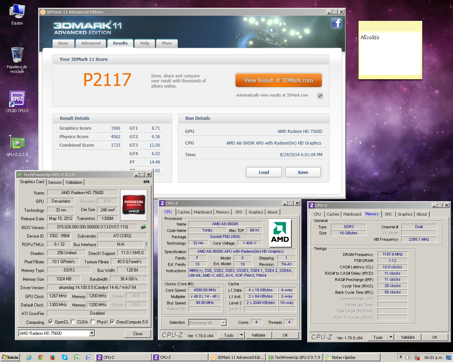Click the Save button in Run Details

pos(303,172)
